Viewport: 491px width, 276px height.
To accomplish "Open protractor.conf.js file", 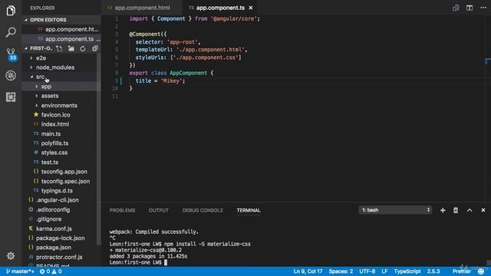I will click(59, 258).
